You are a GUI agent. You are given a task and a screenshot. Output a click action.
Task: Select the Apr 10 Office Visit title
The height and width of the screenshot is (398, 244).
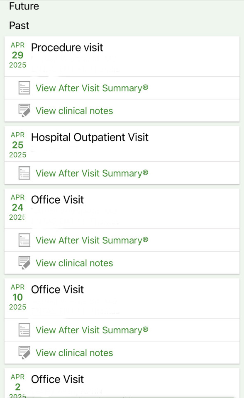coord(57,289)
